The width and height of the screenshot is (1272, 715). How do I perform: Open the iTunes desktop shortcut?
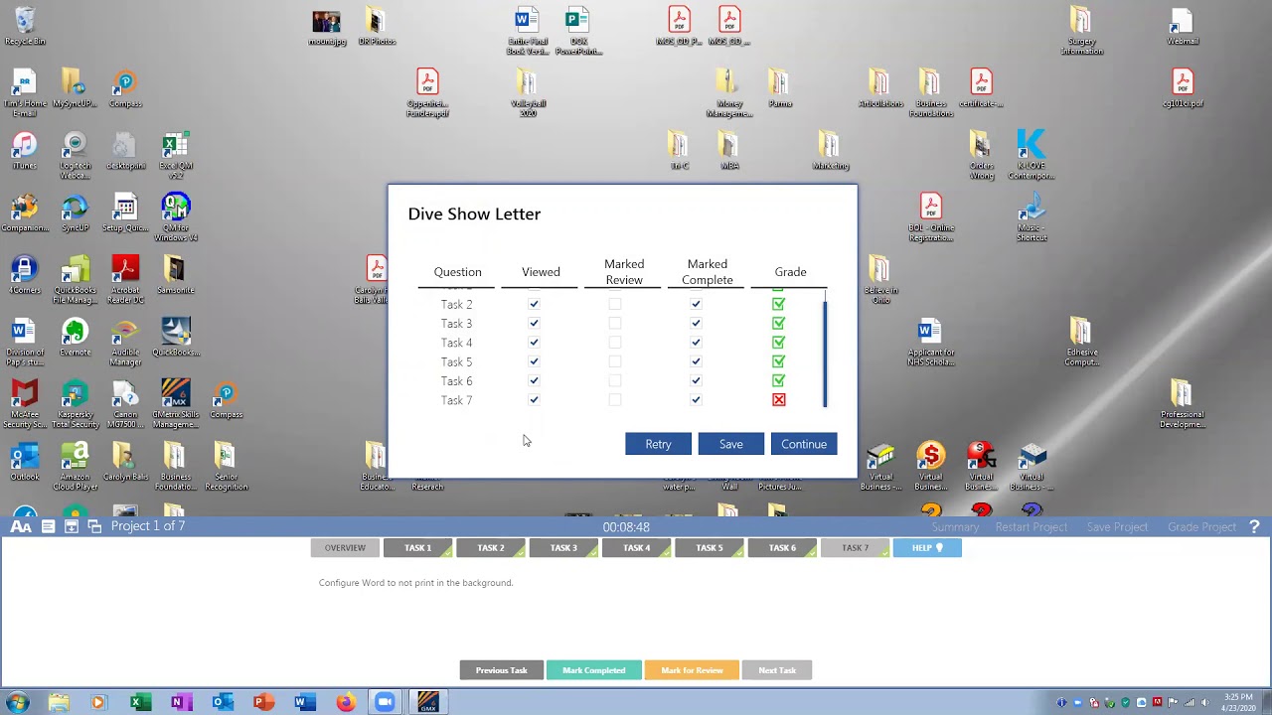25,151
